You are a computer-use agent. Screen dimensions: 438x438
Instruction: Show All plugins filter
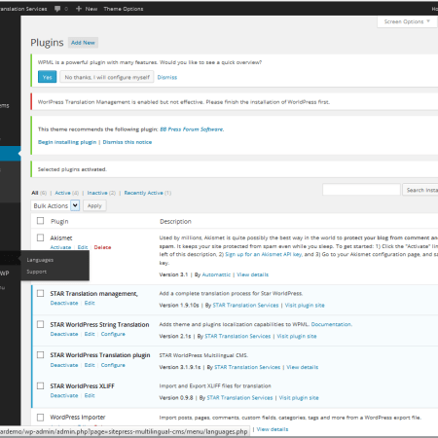click(35, 193)
